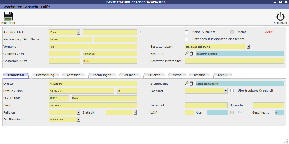Open Standesamt search magnifier icon
The height and width of the screenshot is (144, 289).
(x=187, y=83)
